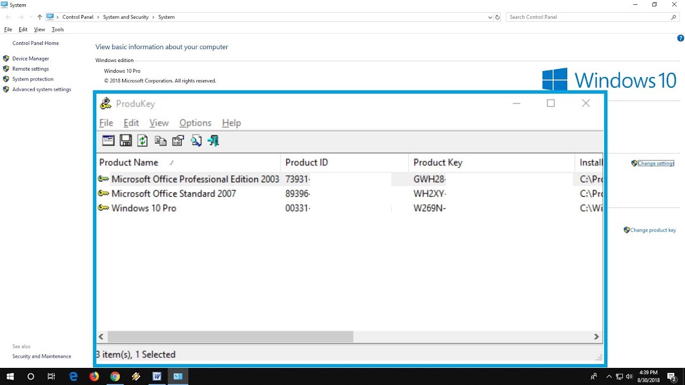The width and height of the screenshot is (685, 385).
Task: Open the Tools menu in System window
Action: click(57, 29)
